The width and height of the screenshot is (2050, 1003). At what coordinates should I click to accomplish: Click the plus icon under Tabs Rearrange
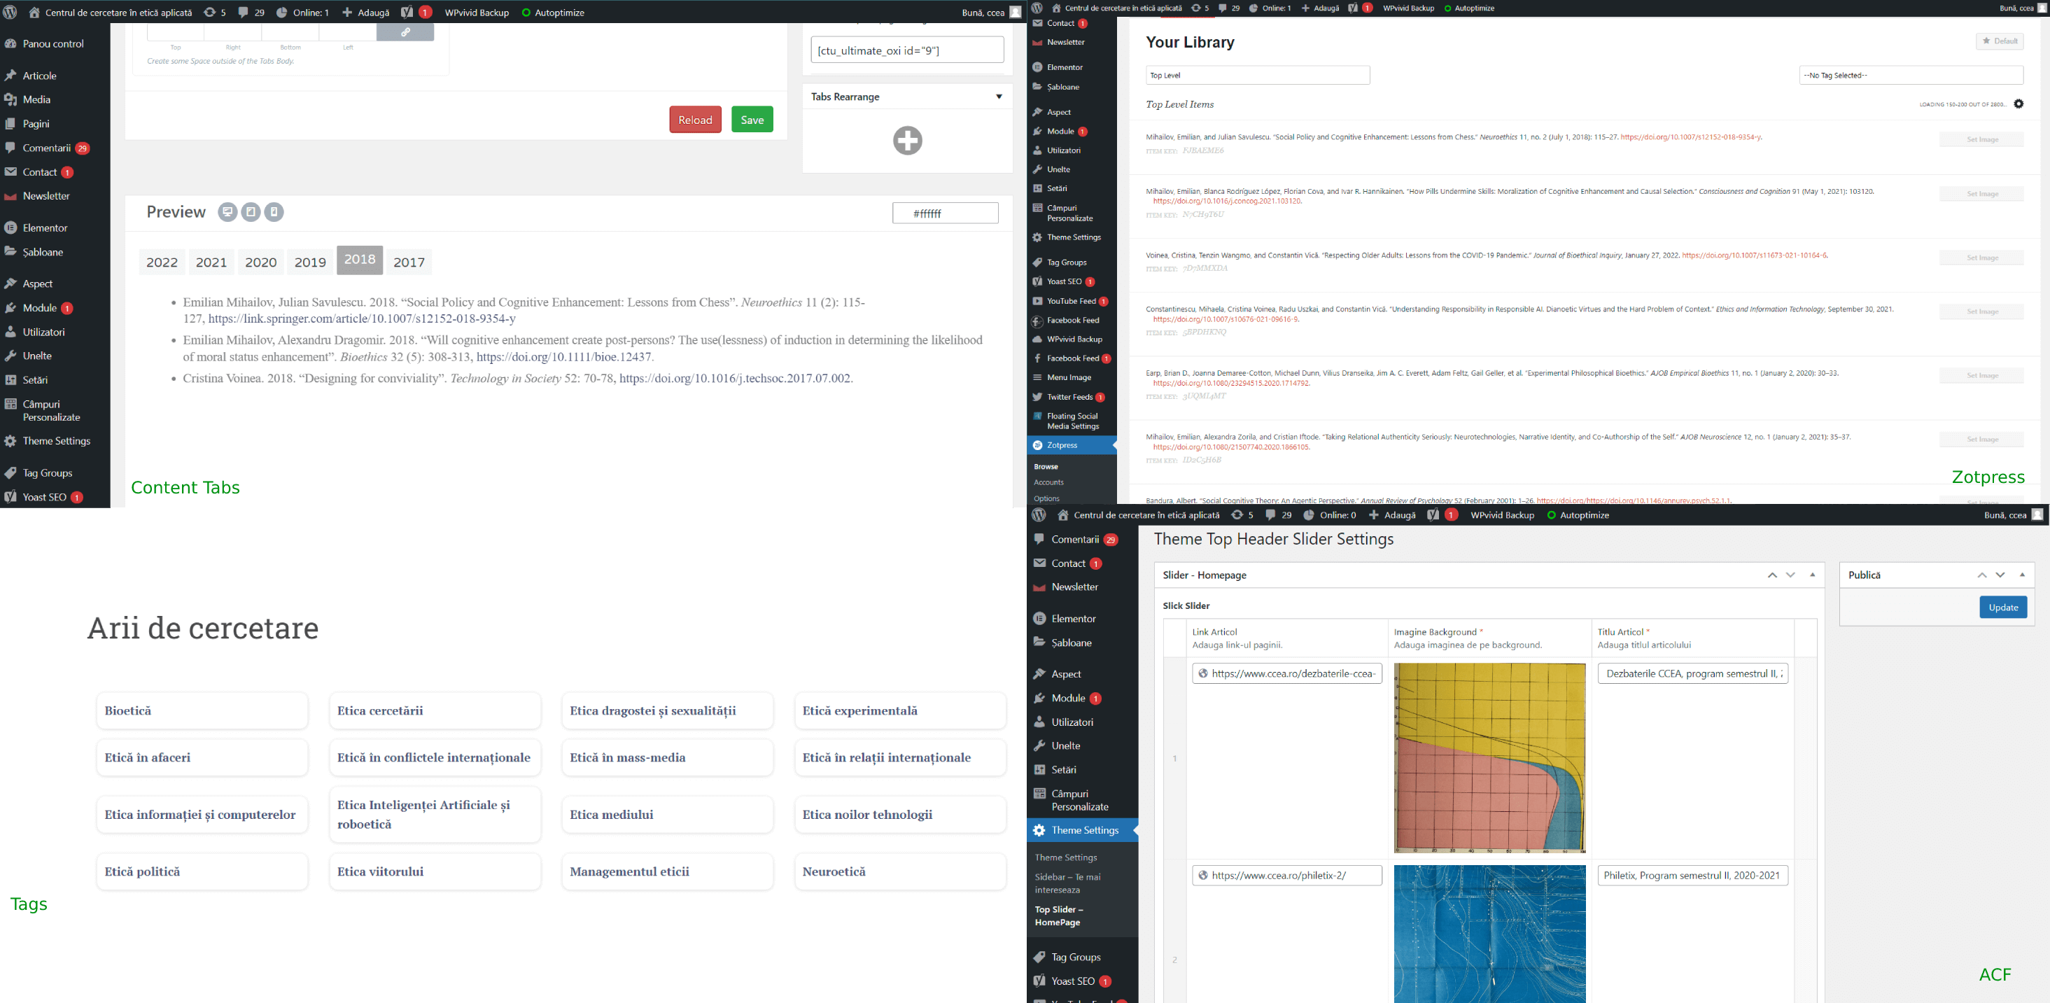(x=907, y=140)
